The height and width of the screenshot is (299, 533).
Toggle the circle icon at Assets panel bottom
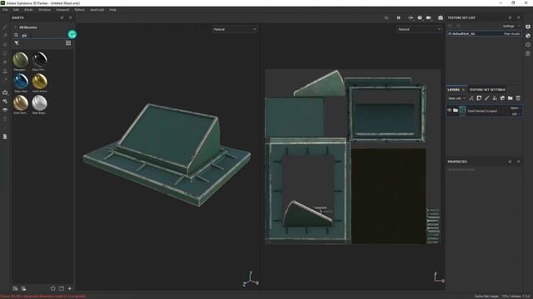tap(53, 288)
